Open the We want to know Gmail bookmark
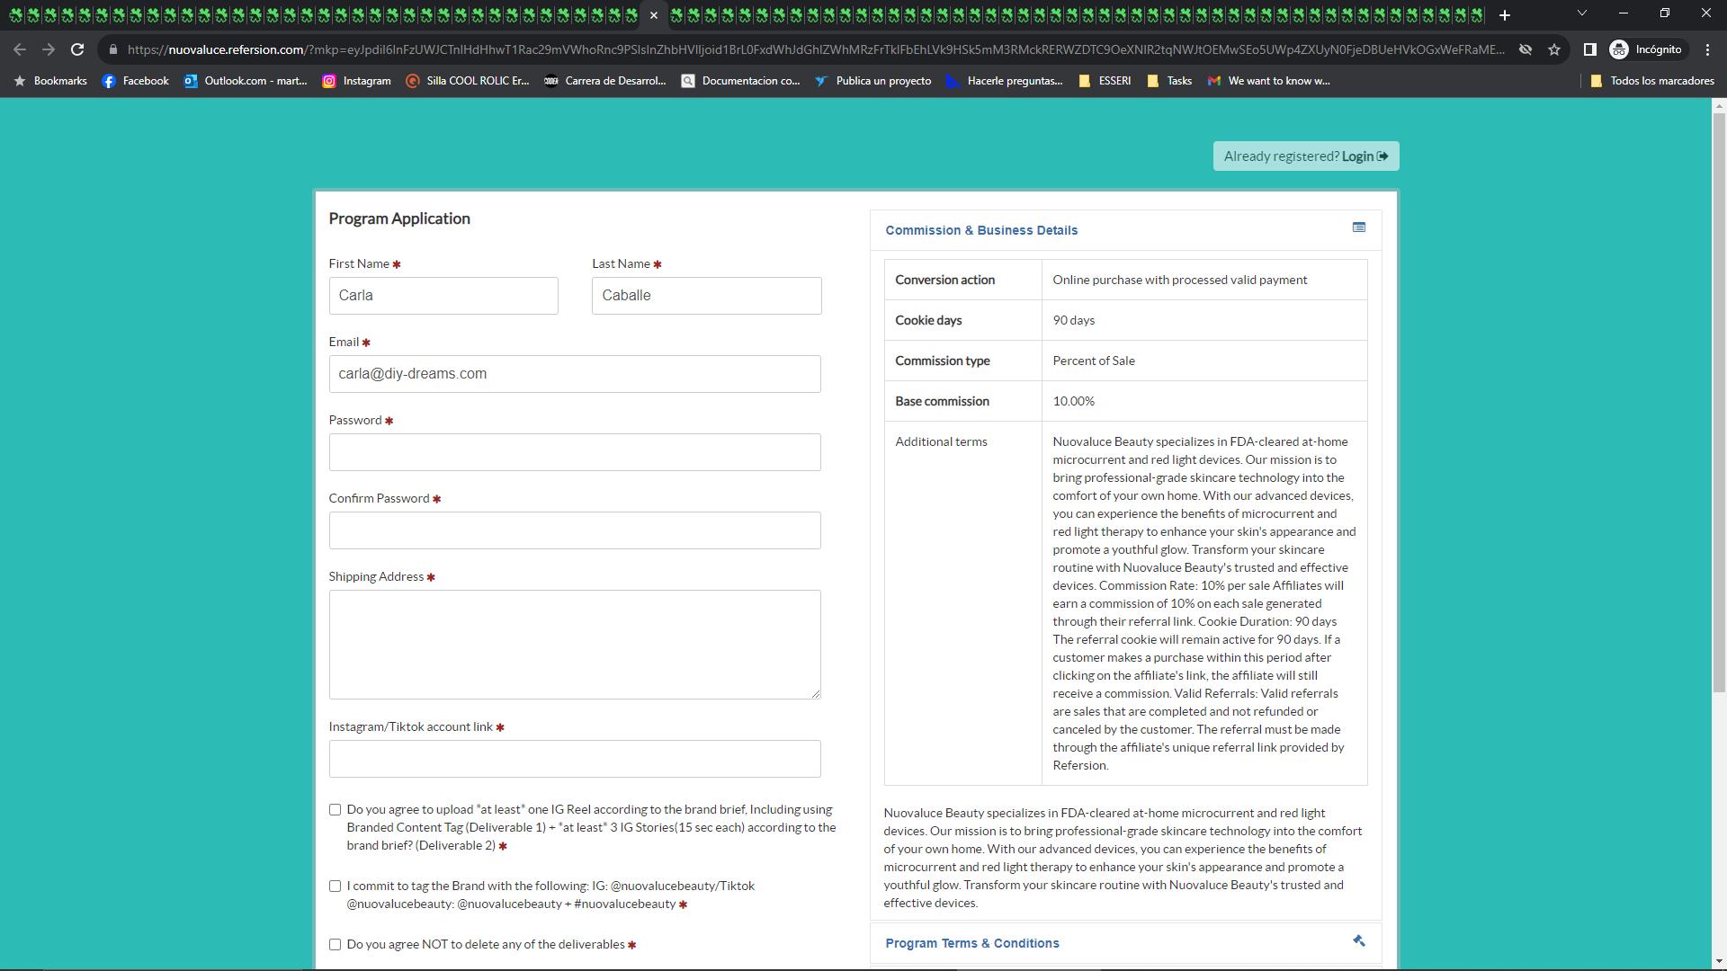This screenshot has width=1727, height=971. (x=1269, y=81)
